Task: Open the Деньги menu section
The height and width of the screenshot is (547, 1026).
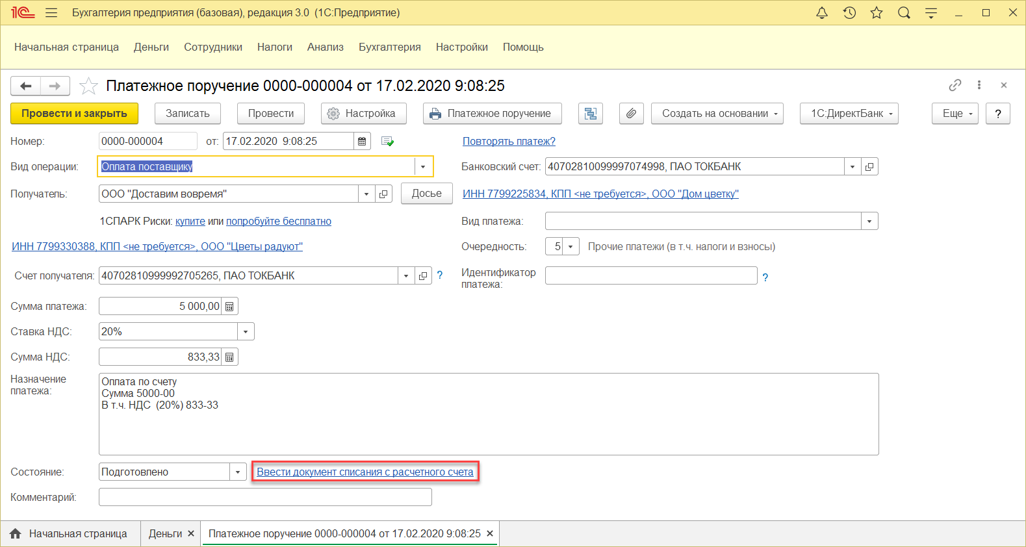Action: tap(151, 47)
